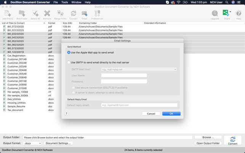The width and height of the screenshot is (245, 153).
Task: Click the large Convert button at bottom right
Action: click(233, 140)
